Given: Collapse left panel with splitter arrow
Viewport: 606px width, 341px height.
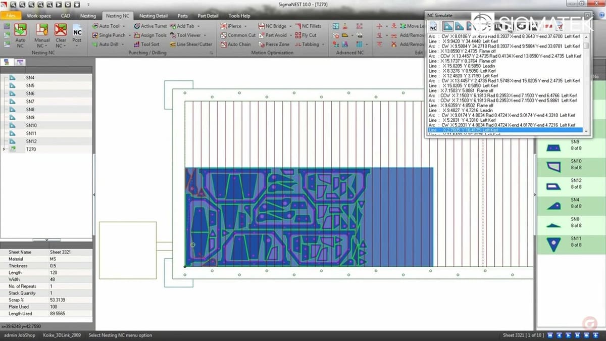Looking at the screenshot, I should point(94,194).
